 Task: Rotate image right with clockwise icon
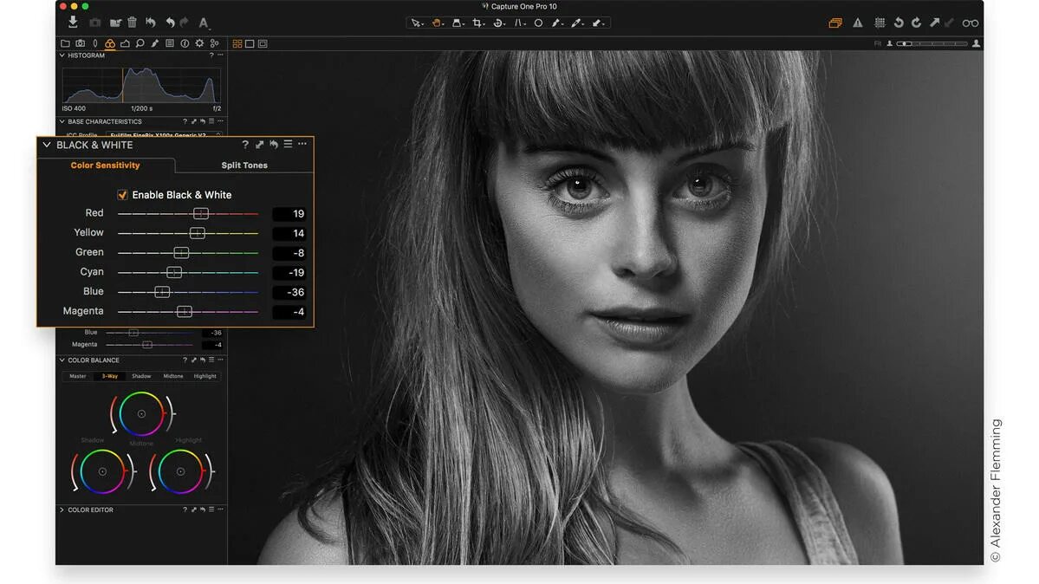pyautogui.click(x=916, y=23)
